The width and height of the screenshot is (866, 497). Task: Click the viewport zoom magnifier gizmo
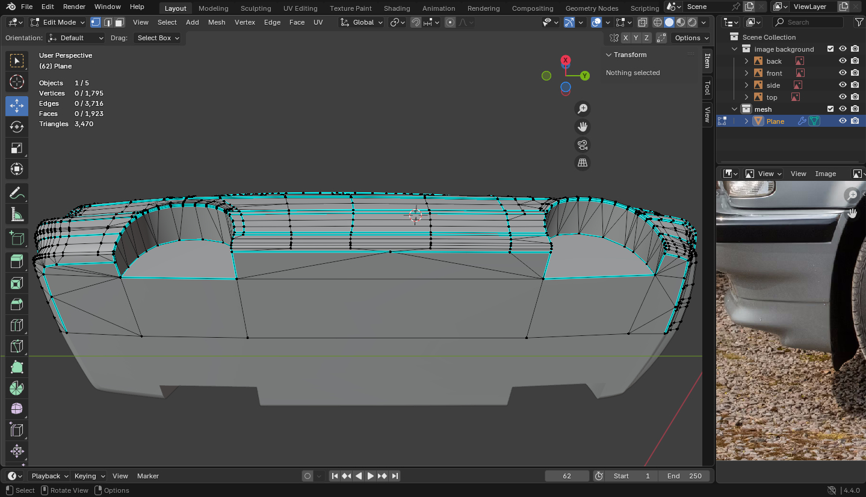pyautogui.click(x=583, y=109)
